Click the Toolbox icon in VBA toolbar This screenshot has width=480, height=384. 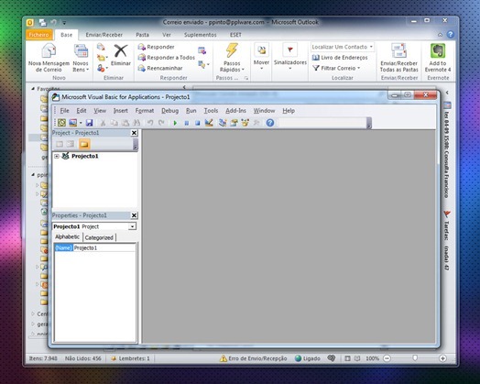pos(256,123)
